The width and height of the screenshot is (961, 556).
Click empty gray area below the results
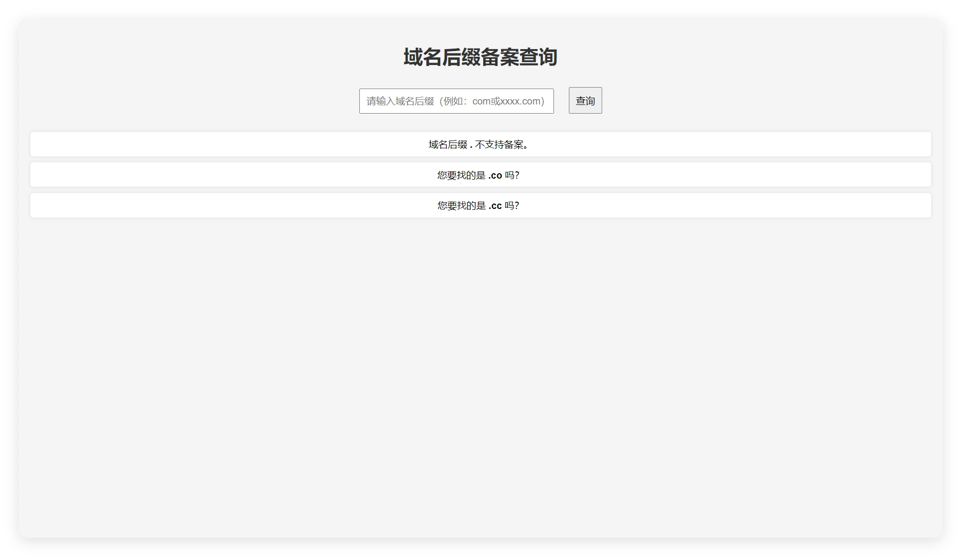tap(480, 375)
